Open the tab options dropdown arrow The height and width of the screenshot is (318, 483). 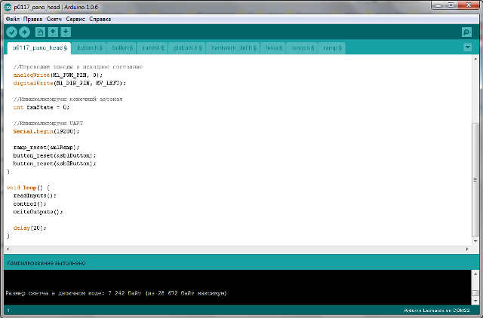(467, 47)
